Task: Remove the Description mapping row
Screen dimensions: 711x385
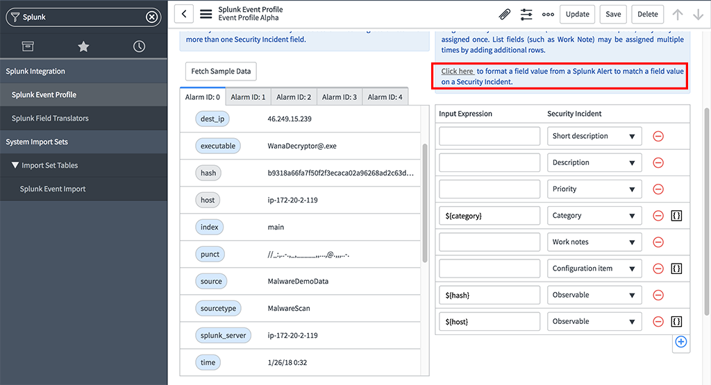Action: [658, 162]
